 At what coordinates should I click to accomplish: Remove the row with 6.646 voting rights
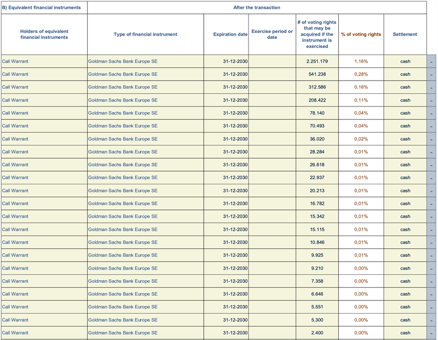[x=431, y=294]
